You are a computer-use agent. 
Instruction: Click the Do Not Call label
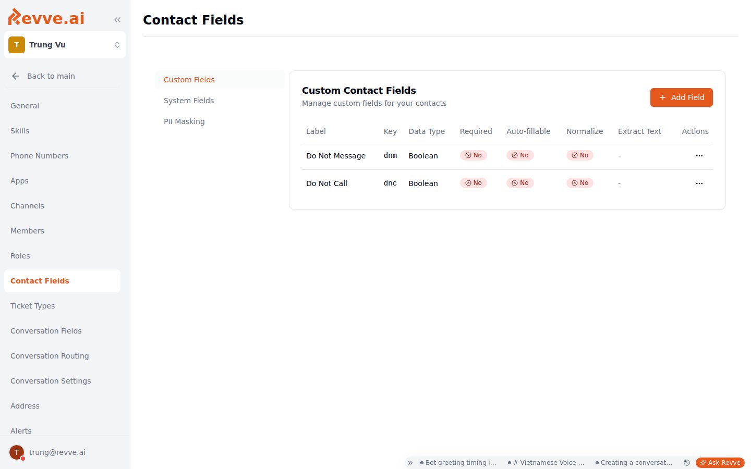tap(326, 183)
